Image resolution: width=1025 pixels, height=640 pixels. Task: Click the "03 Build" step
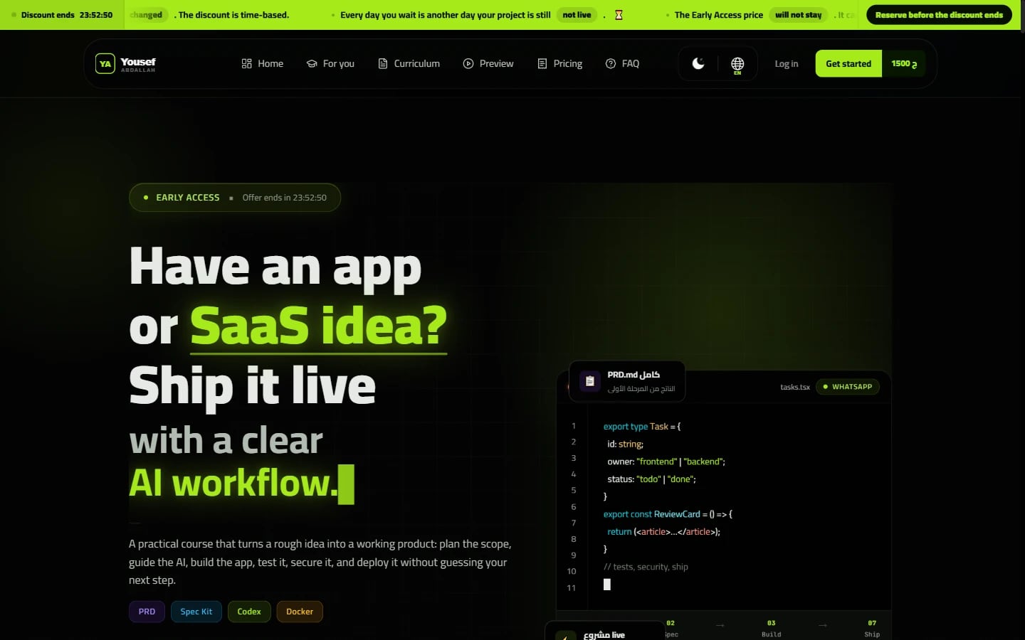pyautogui.click(x=772, y=629)
